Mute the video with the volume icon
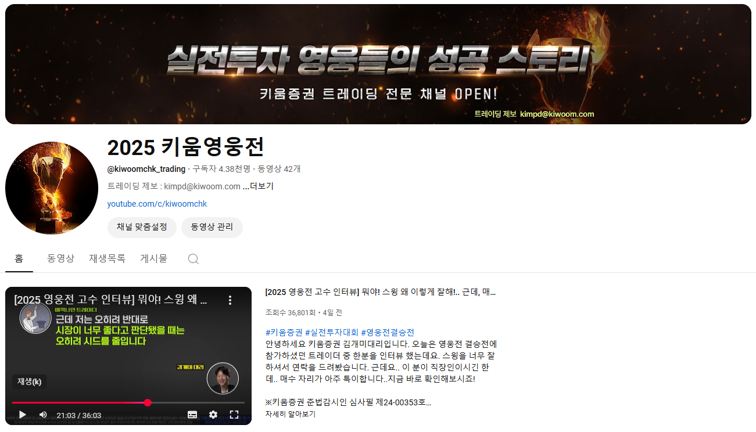Viewport: 756px width, 432px height. point(42,415)
